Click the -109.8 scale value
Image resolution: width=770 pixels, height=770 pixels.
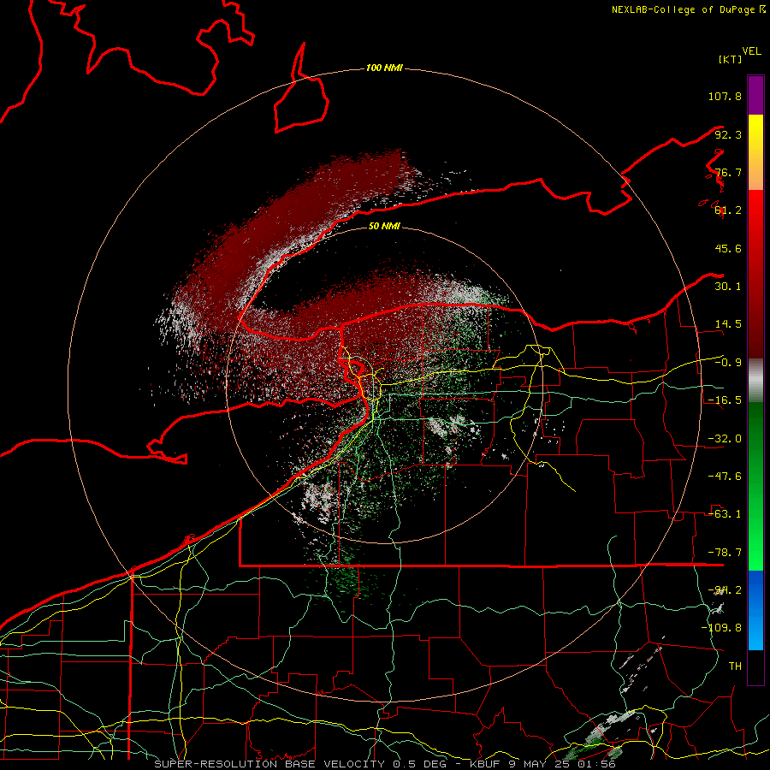coord(721,628)
